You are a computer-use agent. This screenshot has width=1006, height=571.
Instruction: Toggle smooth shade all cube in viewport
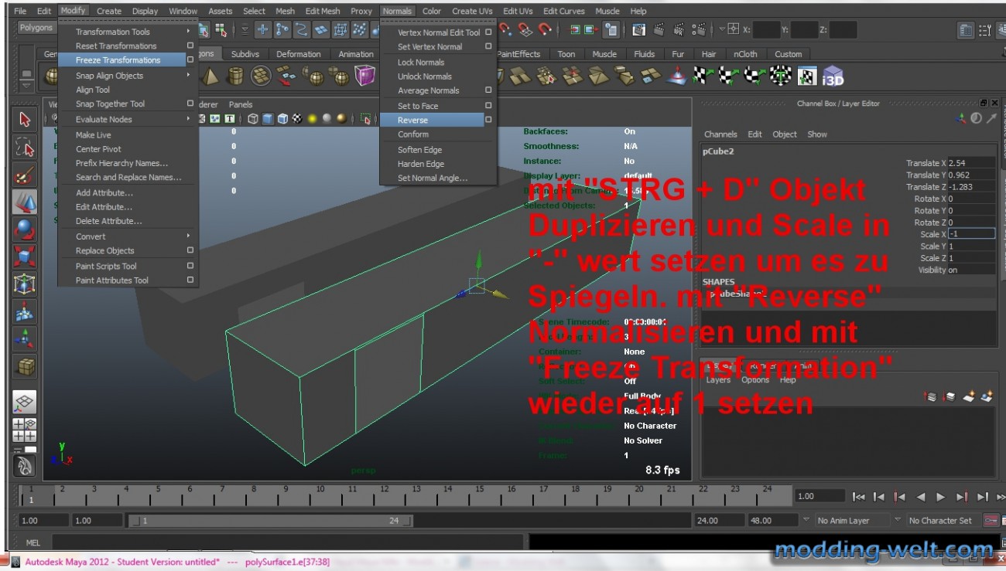click(268, 119)
